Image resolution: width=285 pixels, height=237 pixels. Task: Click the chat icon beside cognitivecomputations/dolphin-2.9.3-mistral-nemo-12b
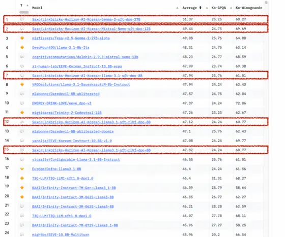(22, 57)
